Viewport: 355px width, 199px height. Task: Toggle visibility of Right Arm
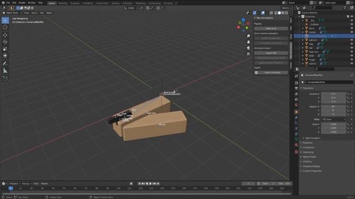click(x=352, y=51)
